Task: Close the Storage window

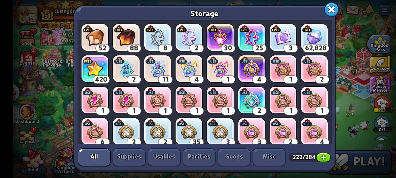Action: coord(331,10)
